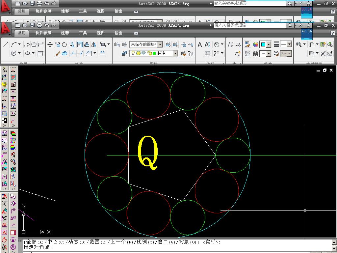337x253 pixels.
Task: Select the Stretch tool
Action: (x=71, y=44)
